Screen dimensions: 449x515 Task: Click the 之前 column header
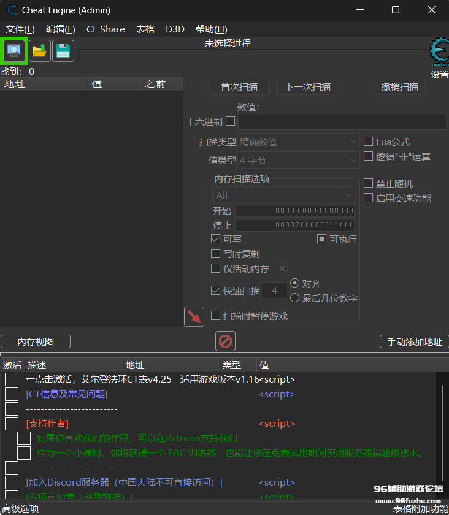(x=161, y=84)
